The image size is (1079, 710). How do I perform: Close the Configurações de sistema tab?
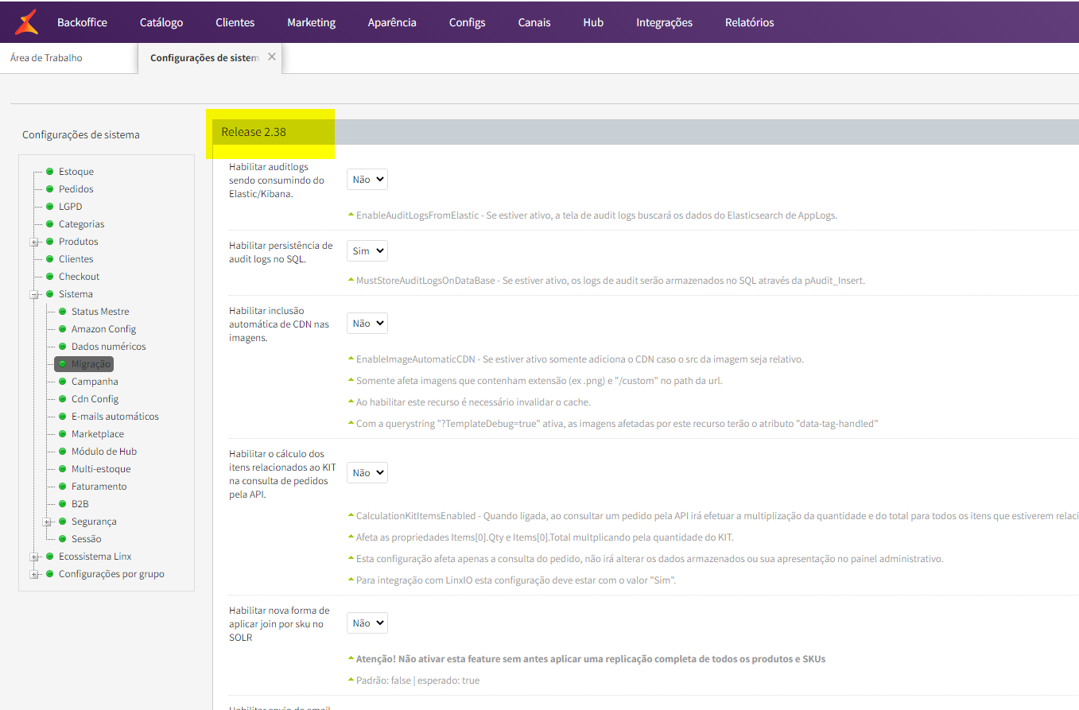coord(272,57)
